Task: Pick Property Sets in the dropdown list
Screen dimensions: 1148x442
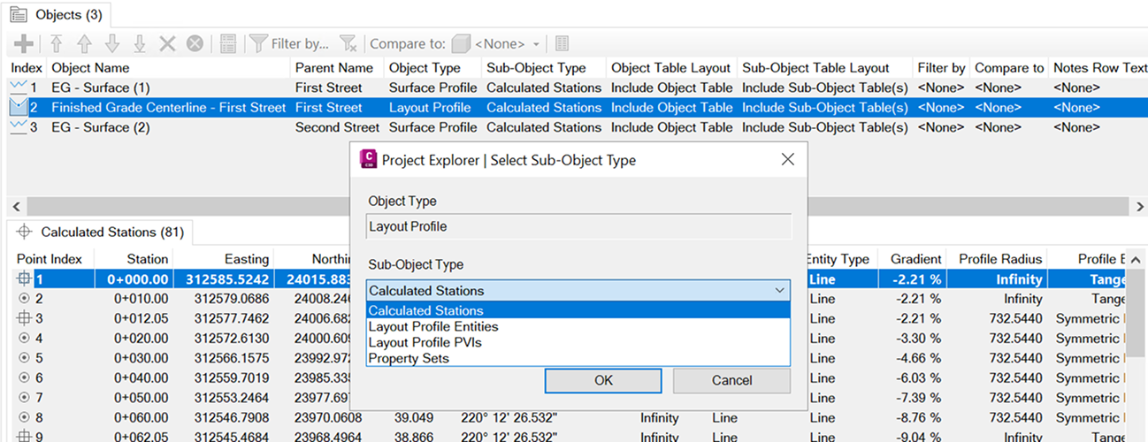Action: click(409, 359)
